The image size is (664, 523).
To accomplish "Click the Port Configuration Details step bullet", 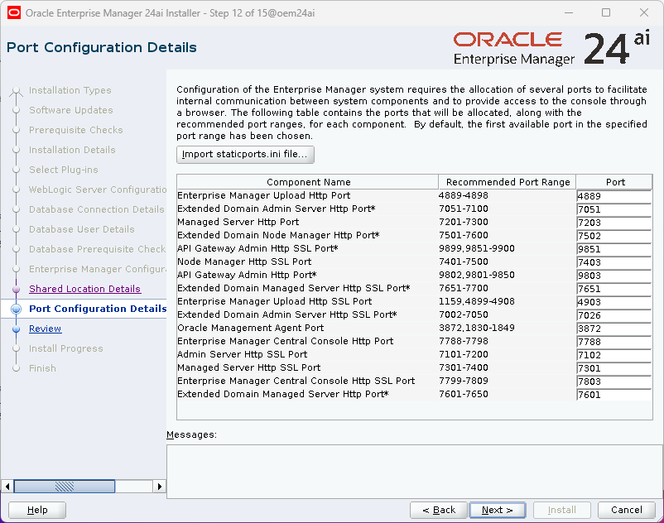I will (x=15, y=309).
